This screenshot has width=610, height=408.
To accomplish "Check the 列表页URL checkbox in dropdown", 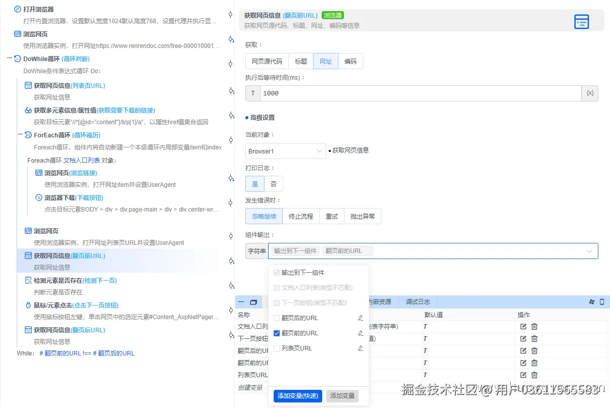I will 277,348.
